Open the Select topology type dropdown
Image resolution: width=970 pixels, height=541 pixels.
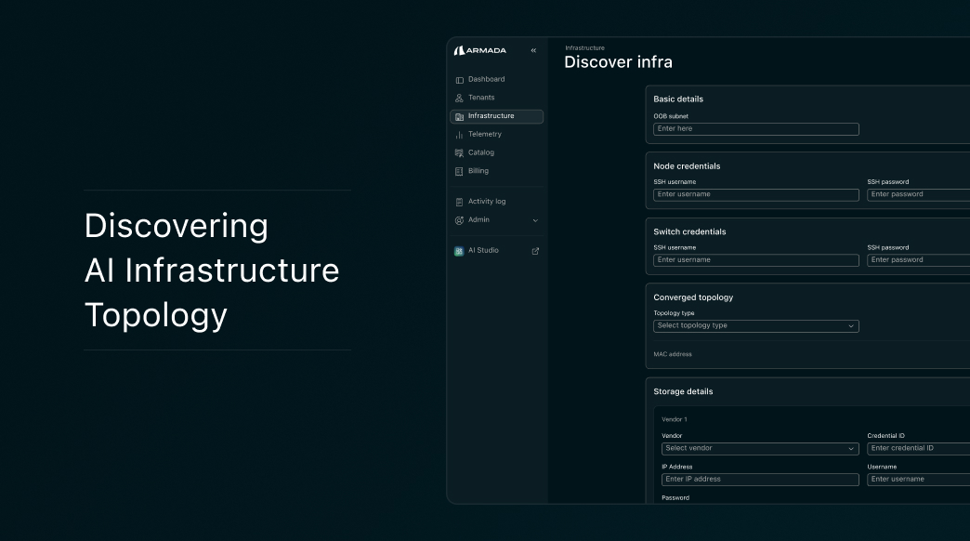(x=756, y=325)
